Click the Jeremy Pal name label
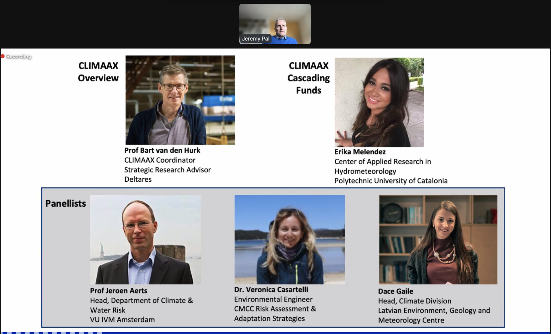Viewport: 551px width, 334px height. (256, 39)
